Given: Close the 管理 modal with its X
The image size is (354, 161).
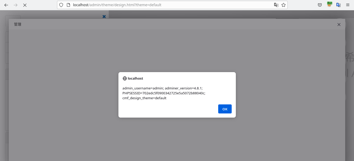Looking at the screenshot, I should [339, 25].
